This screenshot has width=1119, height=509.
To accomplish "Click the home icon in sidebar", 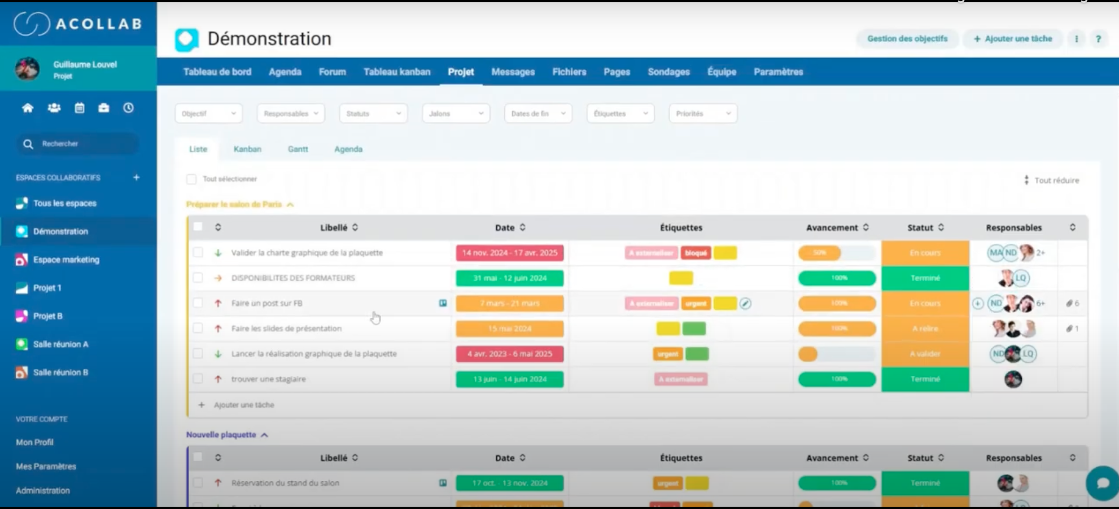I will click(x=28, y=108).
